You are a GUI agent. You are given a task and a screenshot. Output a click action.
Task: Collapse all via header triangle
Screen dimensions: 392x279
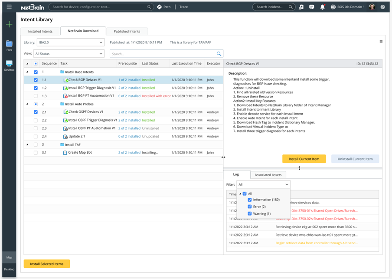[x=27, y=64]
